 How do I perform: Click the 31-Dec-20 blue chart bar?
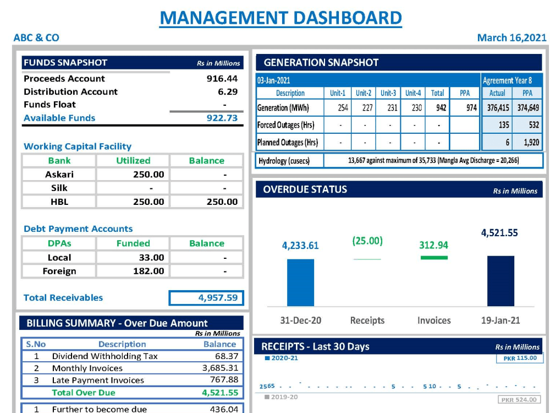[301, 282]
